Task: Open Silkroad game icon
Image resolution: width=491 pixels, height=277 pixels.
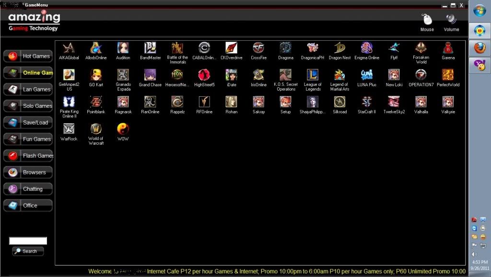Action: (339, 102)
